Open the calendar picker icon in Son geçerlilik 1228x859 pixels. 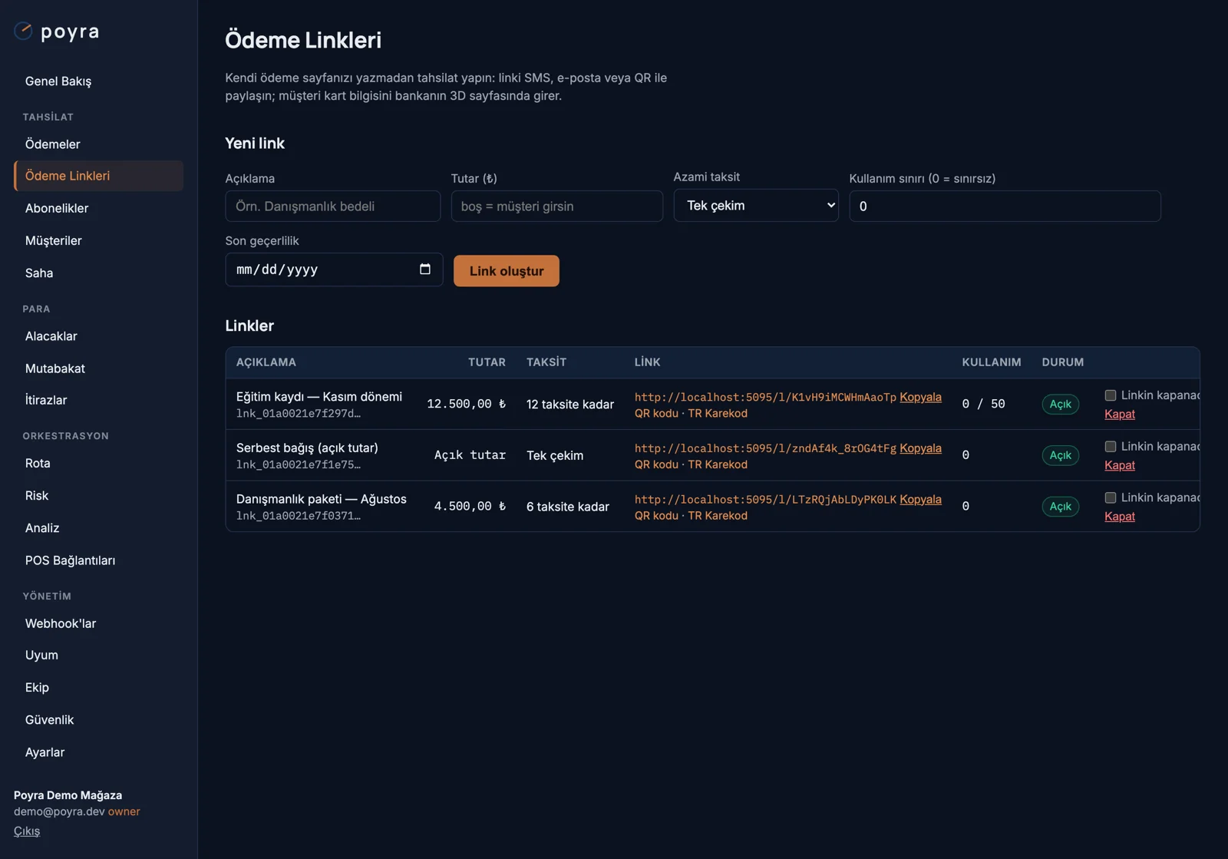point(425,269)
